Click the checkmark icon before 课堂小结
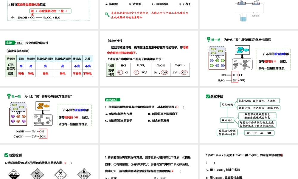The image size is (298, 179). pos(208,96)
